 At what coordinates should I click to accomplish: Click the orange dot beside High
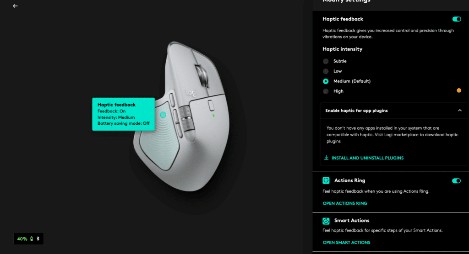point(459,90)
